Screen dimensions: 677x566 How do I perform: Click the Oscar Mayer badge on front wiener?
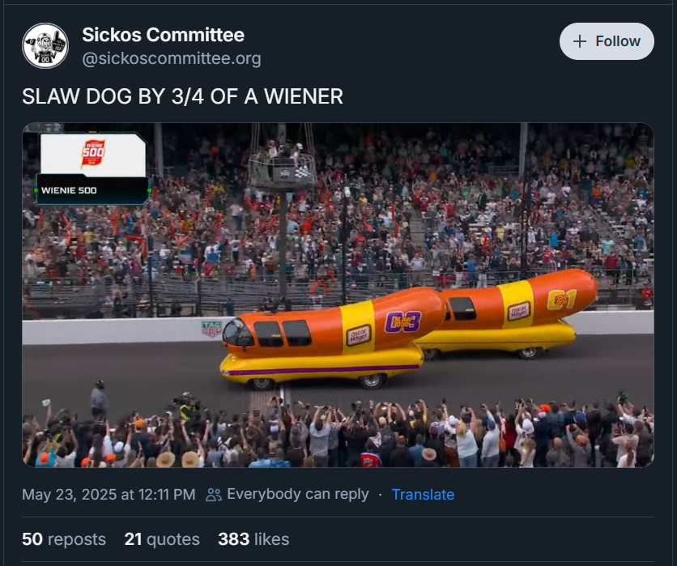pos(358,334)
